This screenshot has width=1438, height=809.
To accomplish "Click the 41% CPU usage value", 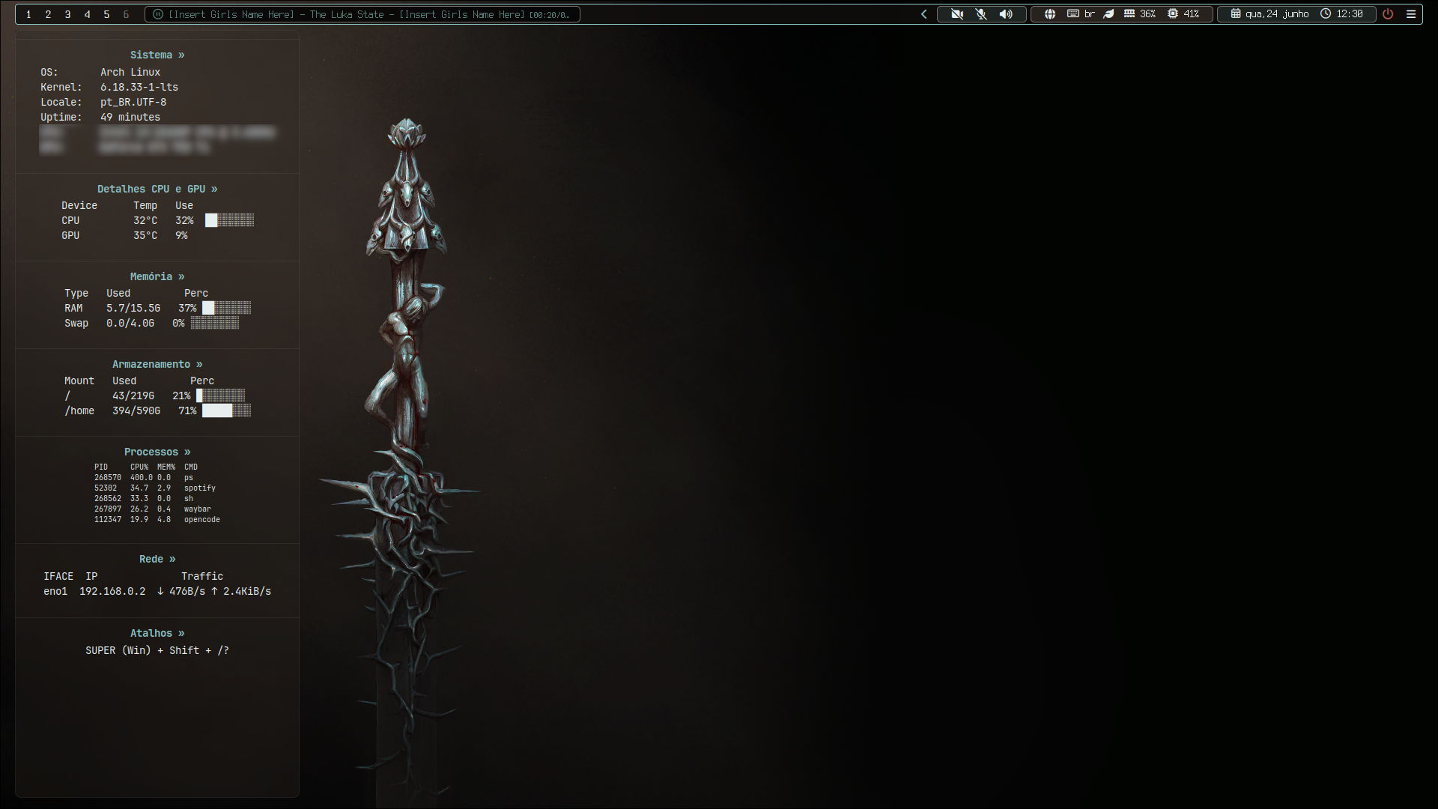I will pos(1191,14).
